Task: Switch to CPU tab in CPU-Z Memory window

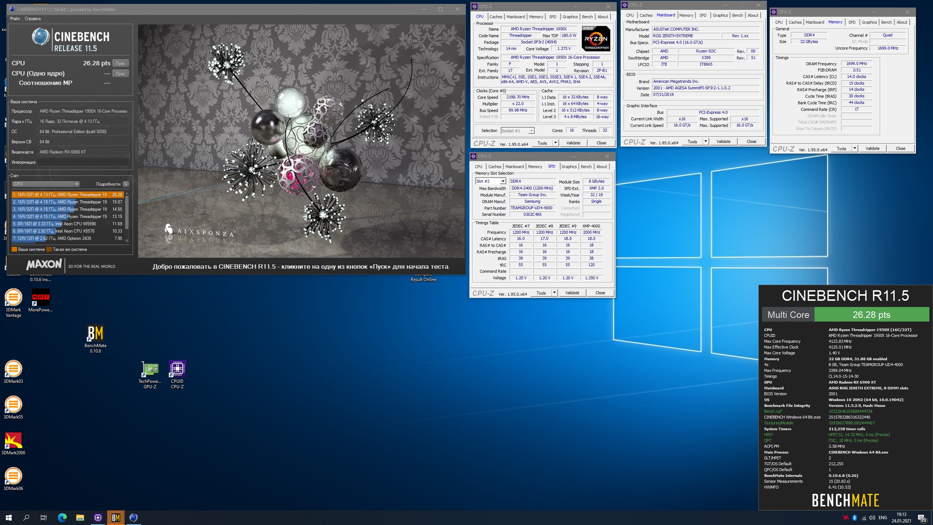Action: [x=779, y=22]
